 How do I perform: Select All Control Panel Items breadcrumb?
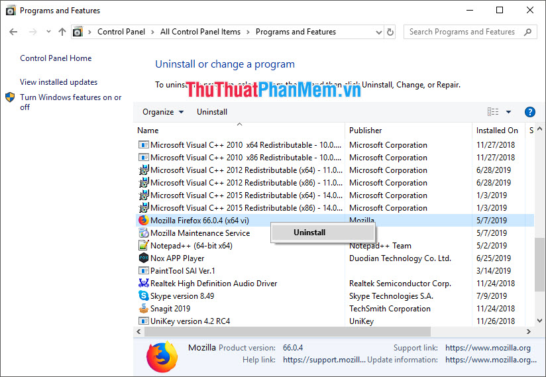pos(200,32)
